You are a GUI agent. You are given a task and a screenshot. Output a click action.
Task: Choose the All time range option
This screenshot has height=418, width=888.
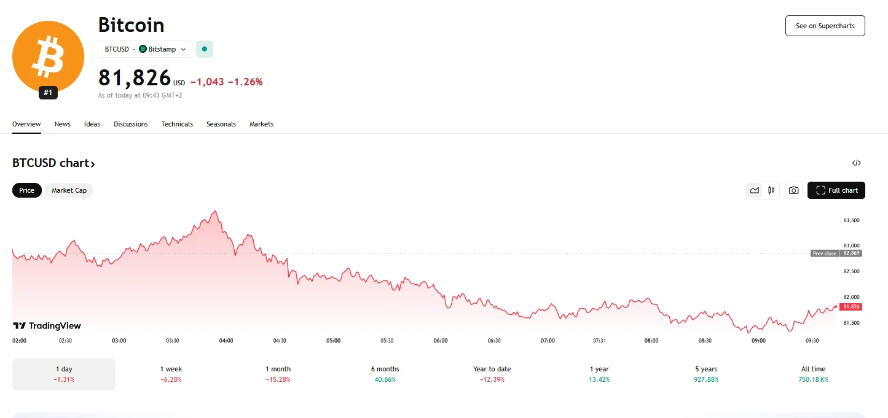(x=813, y=374)
